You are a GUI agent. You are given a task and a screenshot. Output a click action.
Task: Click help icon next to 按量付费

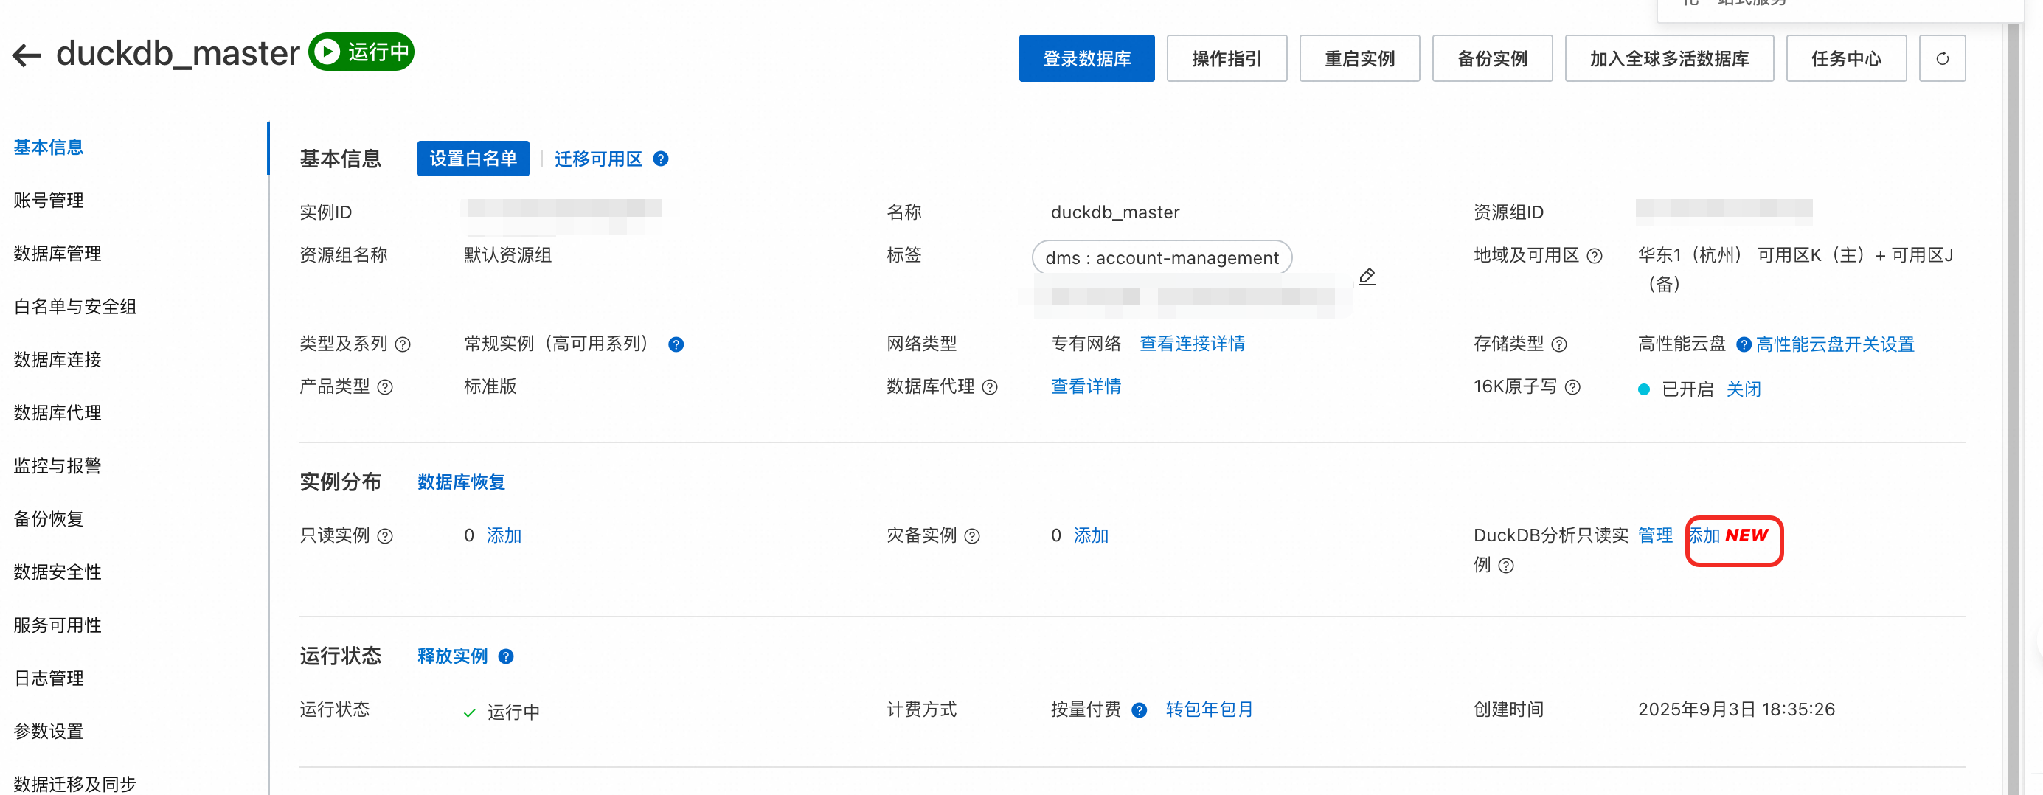click(1139, 709)
